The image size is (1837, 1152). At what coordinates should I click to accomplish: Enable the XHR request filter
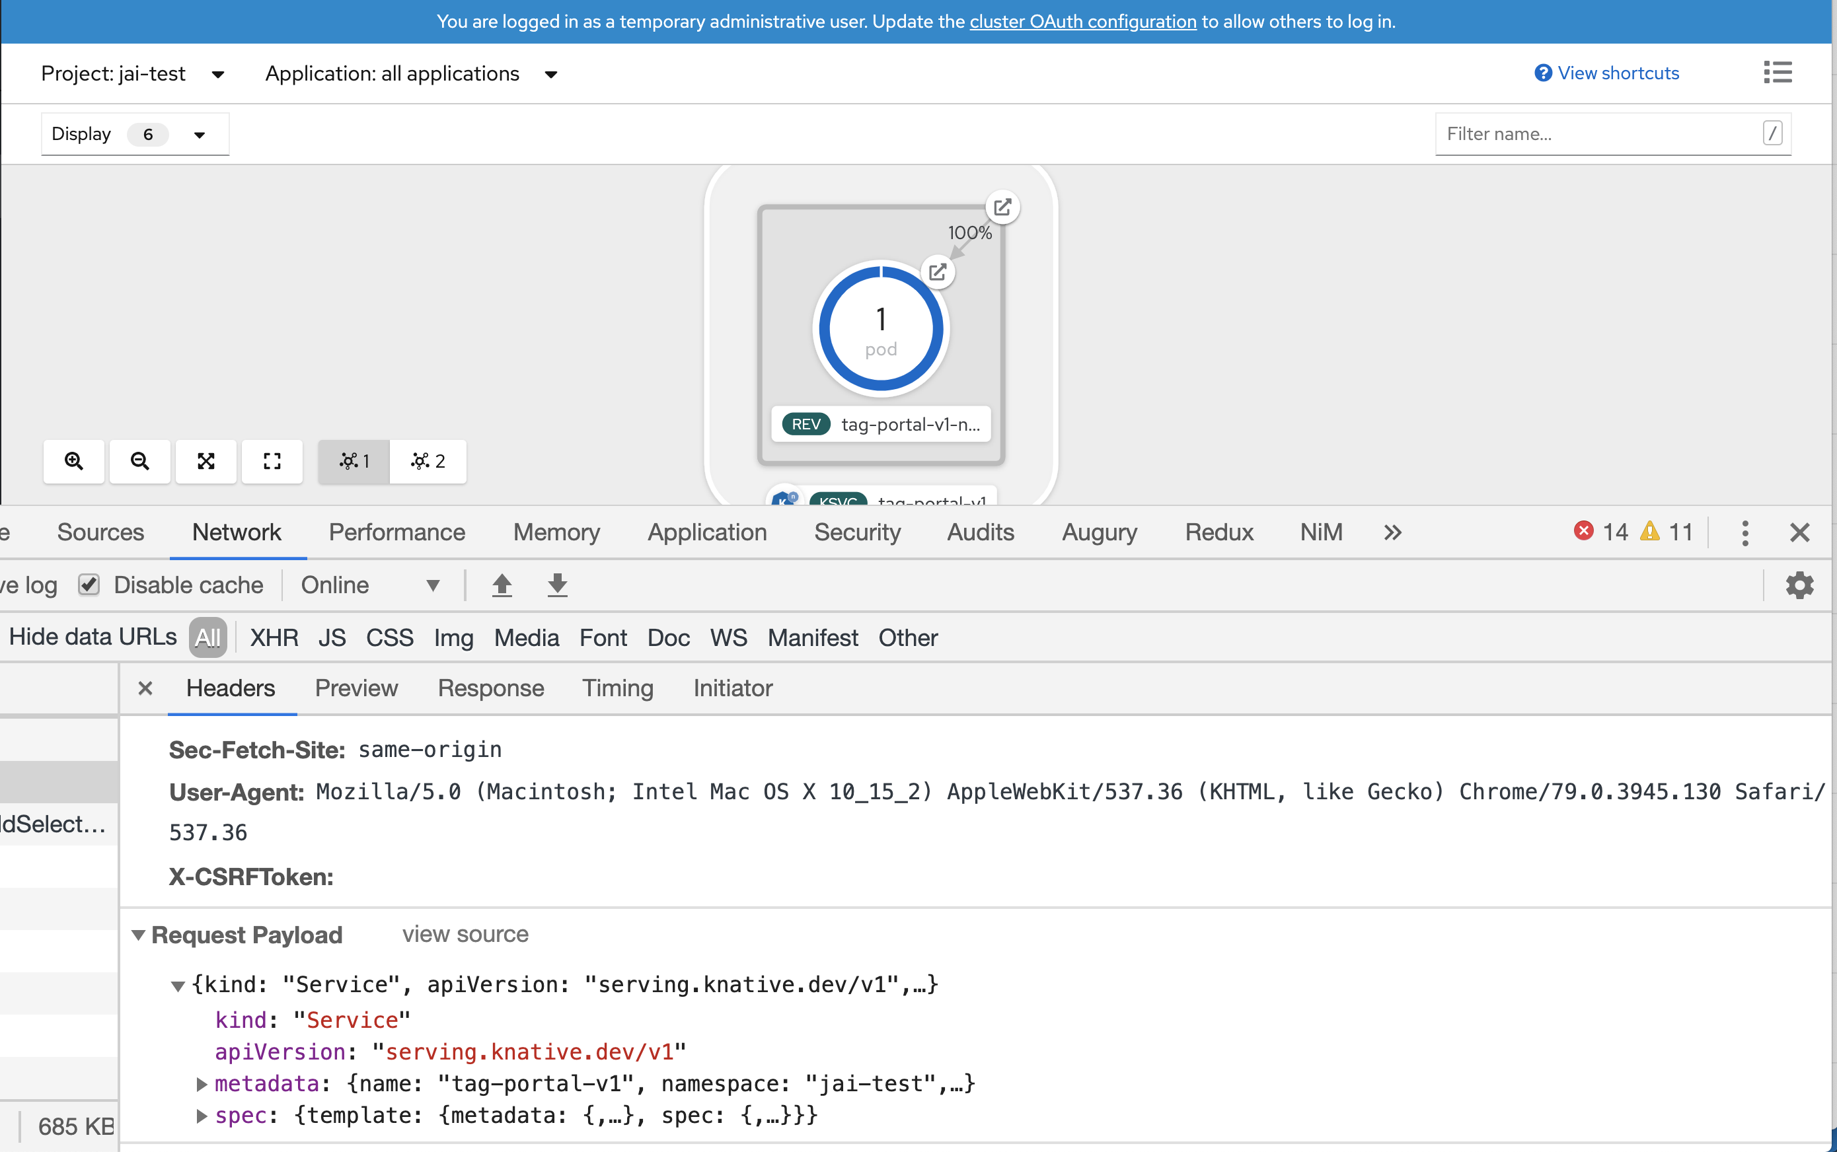(274, 637)
